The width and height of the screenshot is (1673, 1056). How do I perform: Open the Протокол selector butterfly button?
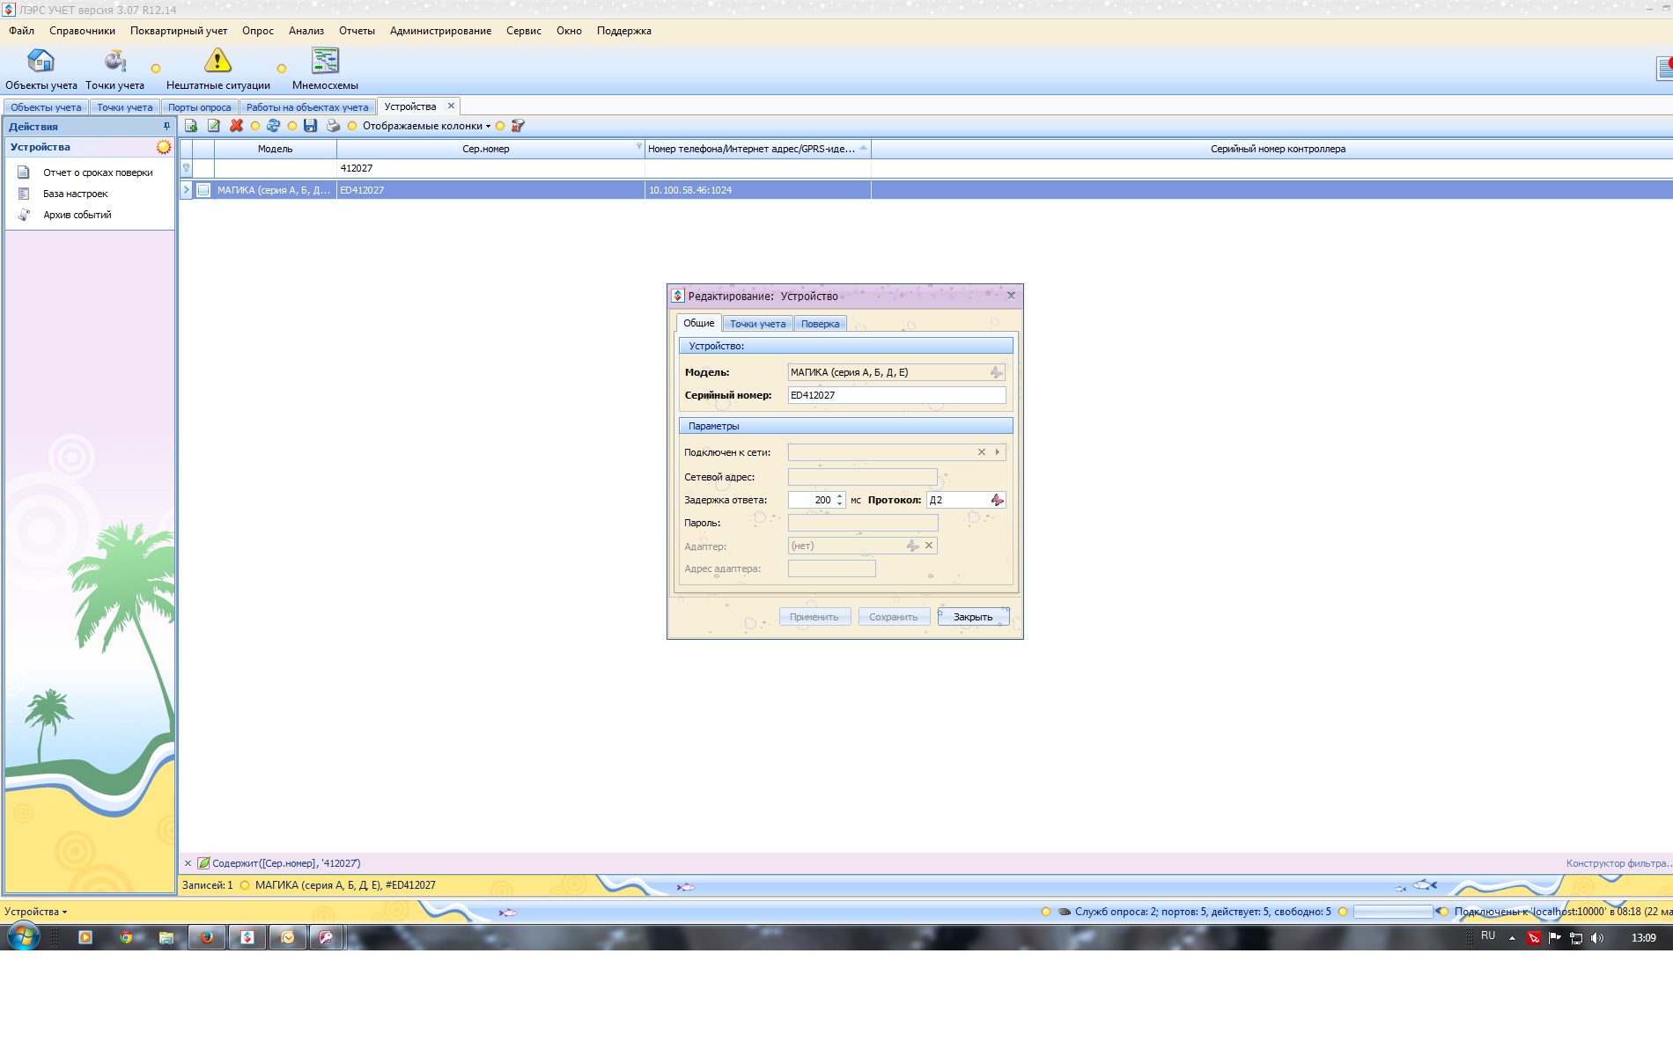pyautogui.click(x=997, y=500)
